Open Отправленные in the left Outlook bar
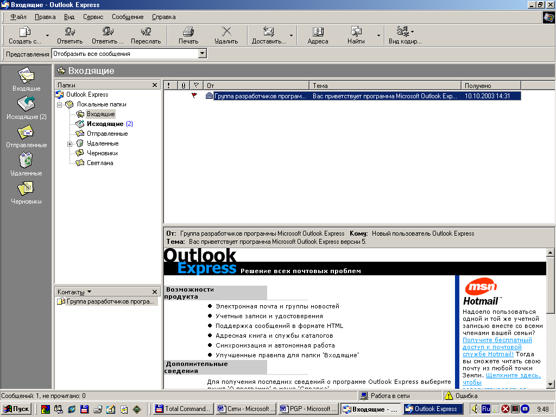Screen dimensions: 556x417 click(x=26, y=136)
